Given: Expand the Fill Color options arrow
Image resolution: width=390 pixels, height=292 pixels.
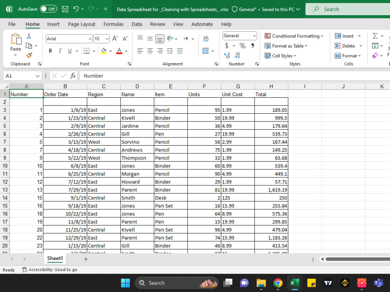Looking at the screenshot, I should pyautogui.click(x=110, y=51).
